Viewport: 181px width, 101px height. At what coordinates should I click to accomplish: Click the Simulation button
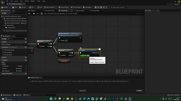(87, 7)
